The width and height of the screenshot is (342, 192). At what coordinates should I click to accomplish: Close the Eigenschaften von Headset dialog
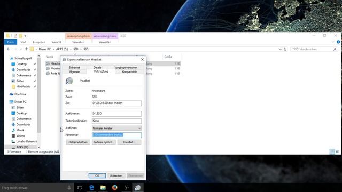[x=142, y=59]
